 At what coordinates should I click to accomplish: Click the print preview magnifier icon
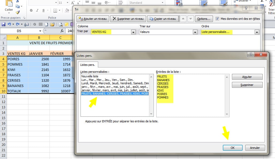pos(60,24)
